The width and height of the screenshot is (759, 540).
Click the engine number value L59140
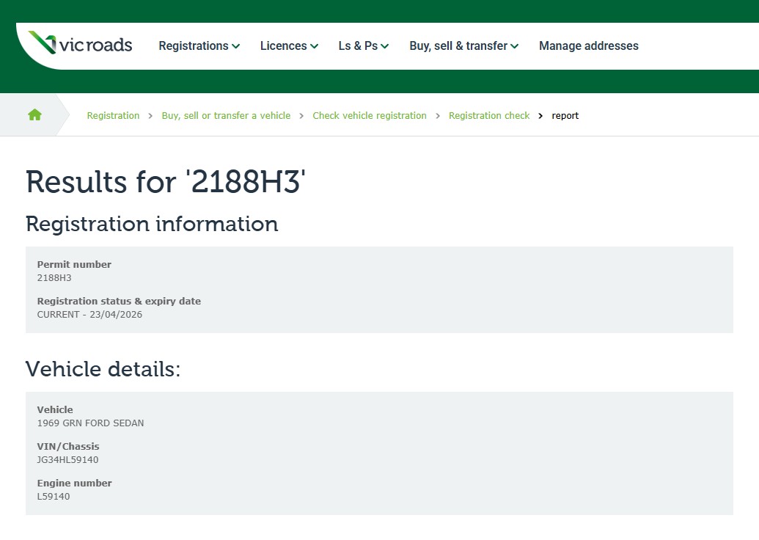tap(54, 497)
